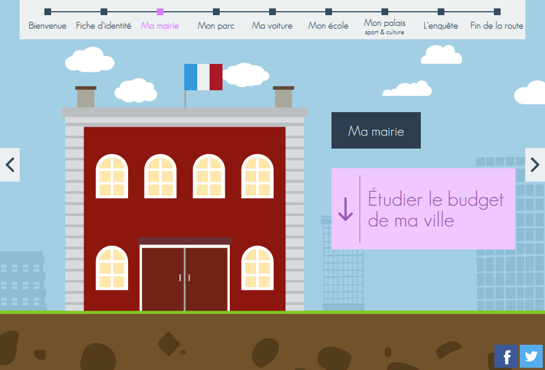Go to the Mon parc step
Image resolution: width=545 pixels, height=370 pixels.
coord(216,26)
